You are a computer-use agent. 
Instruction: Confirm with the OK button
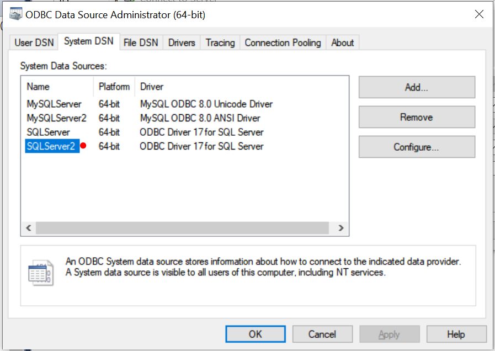[x=256, y=334]
